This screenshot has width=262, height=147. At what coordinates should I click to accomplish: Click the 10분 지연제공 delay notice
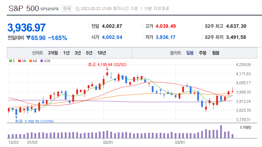tap(156, 9)
